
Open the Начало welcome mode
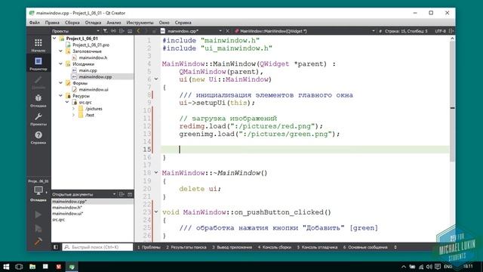pyautogui.click(x=38, y=45)
